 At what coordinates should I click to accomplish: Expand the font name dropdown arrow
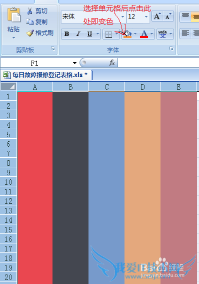[122, 17]
